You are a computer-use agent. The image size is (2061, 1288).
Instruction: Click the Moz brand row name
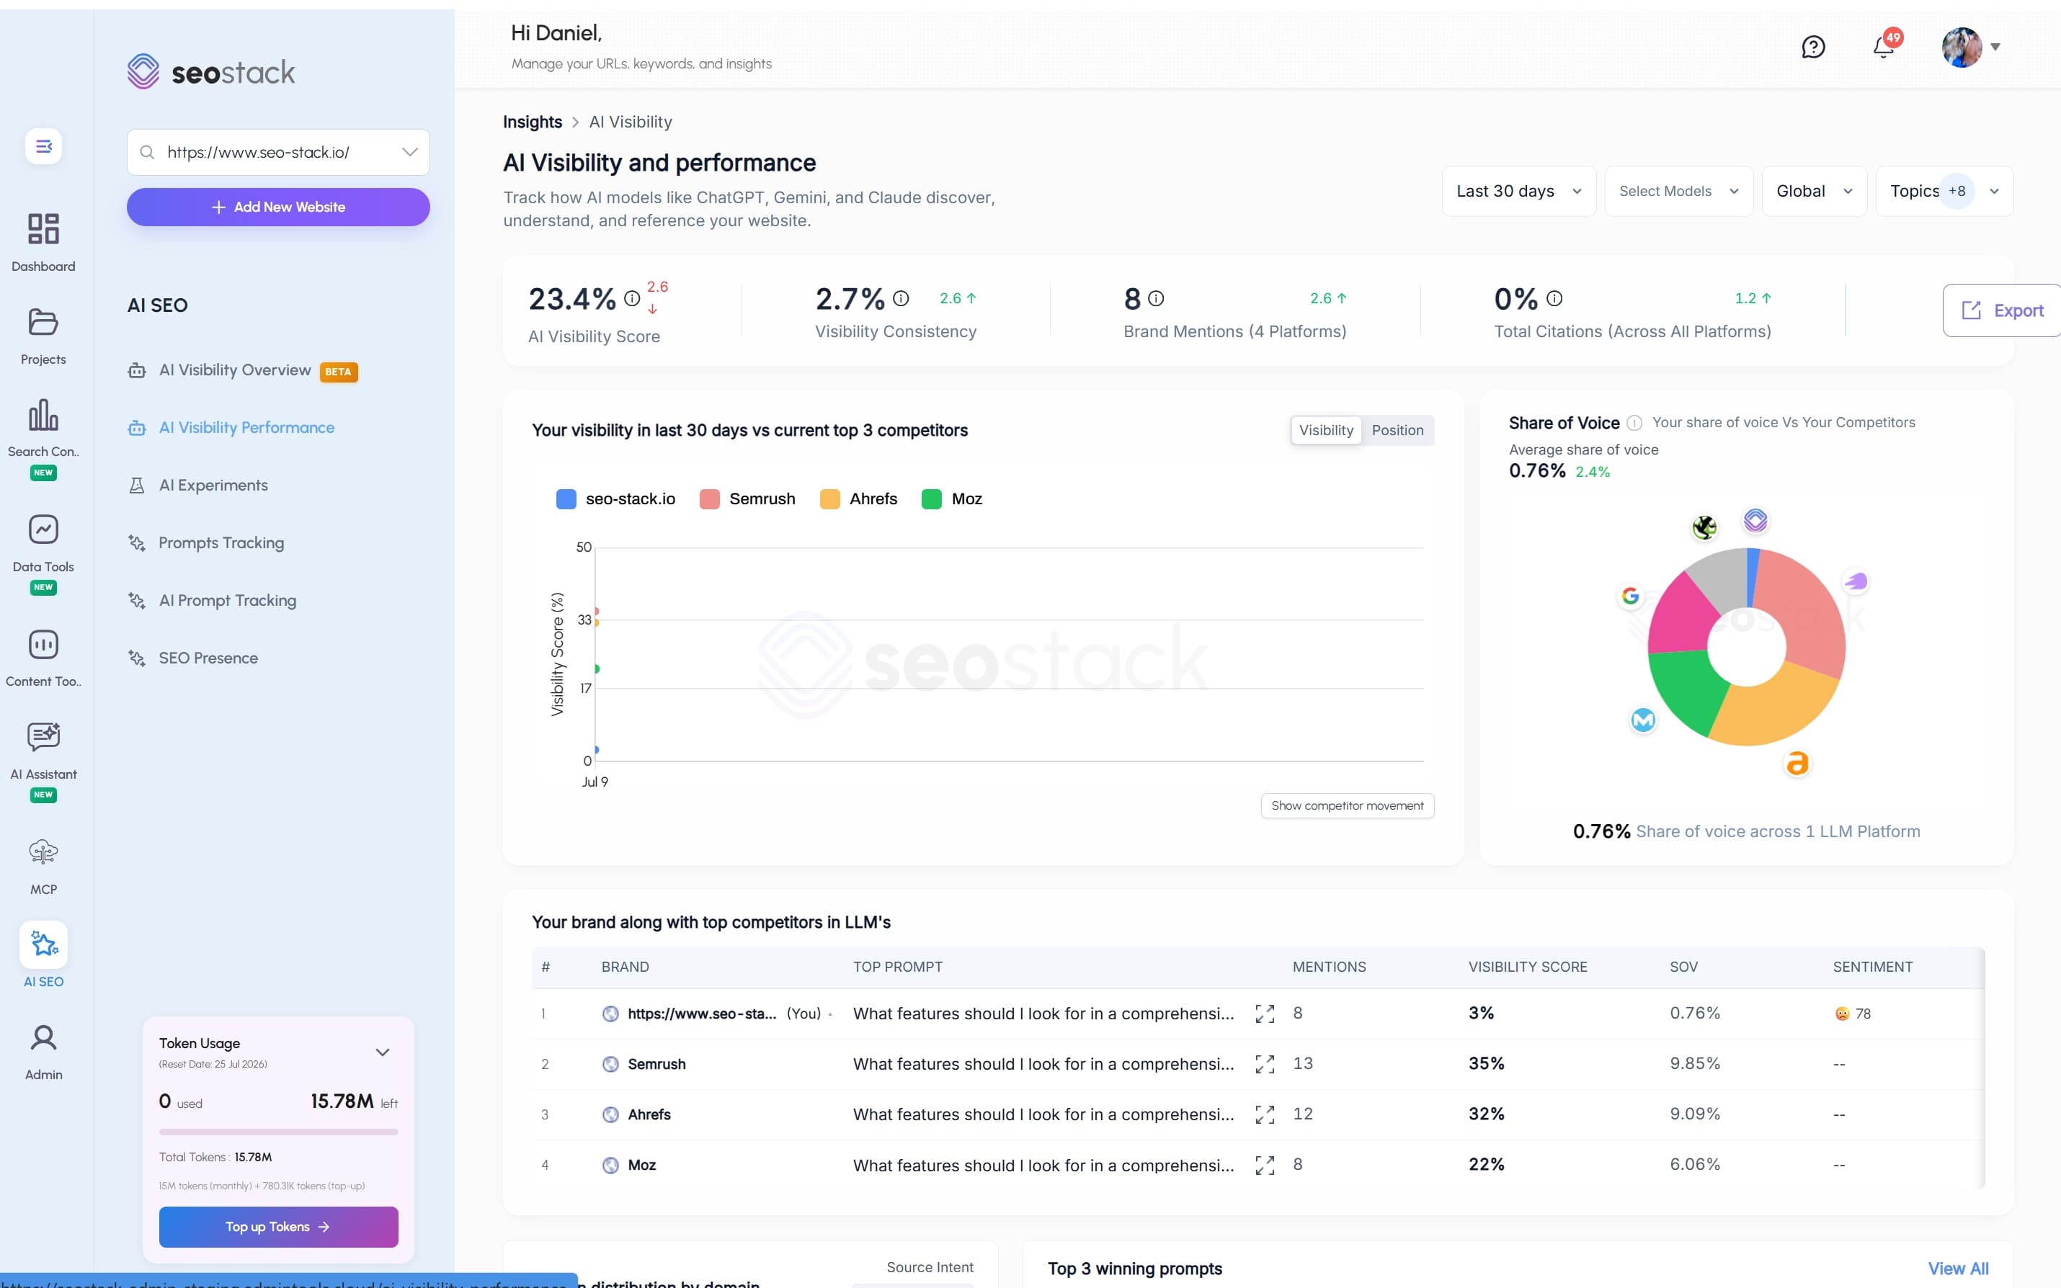(641, 1165)
